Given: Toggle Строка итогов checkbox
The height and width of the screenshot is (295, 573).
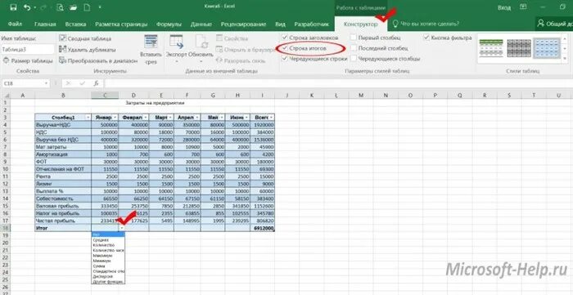Looking at the screenshot, I should 285,47.
